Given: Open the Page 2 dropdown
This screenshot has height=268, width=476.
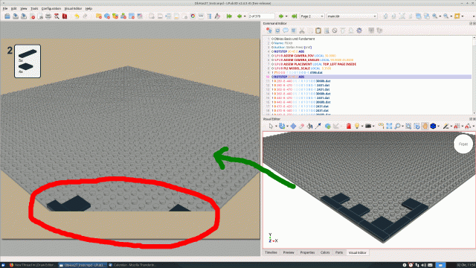Looking at the screenshot, I should 312,16.
